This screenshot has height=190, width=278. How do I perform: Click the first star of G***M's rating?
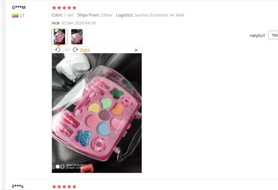coord(54,8)
